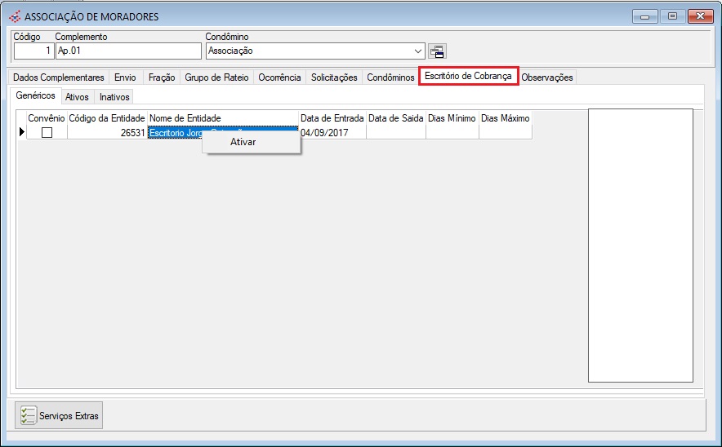Click the Complemento field containing Ap.01

pos(127,51)
